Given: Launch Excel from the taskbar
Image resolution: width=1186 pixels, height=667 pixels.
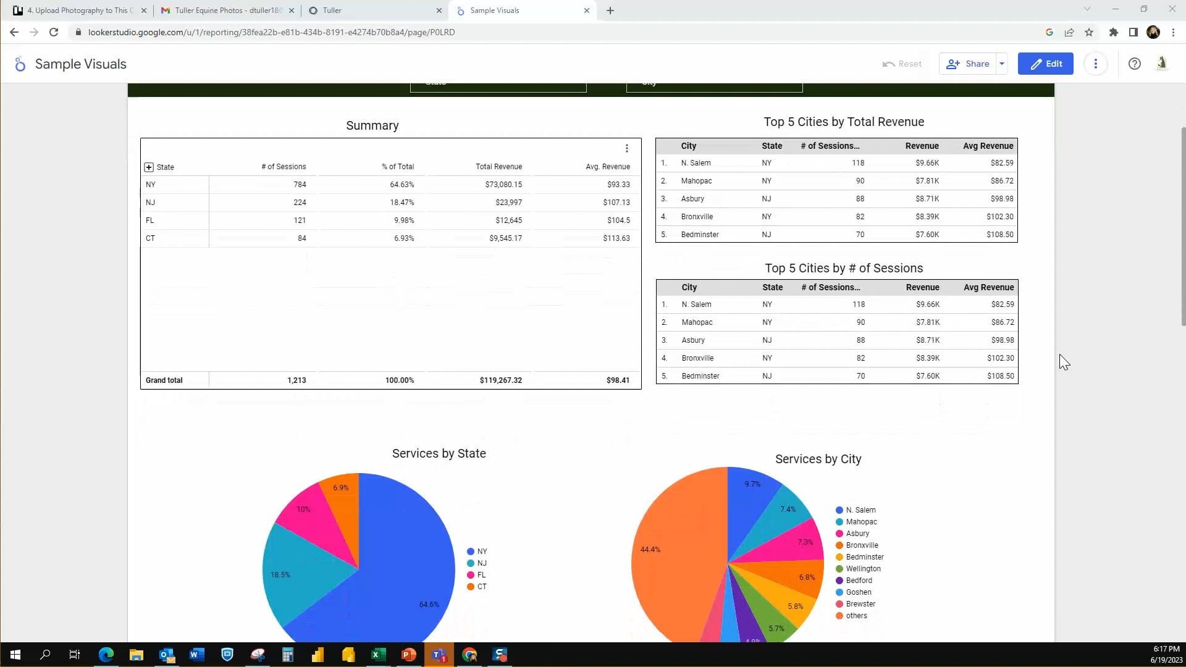Looking at the screenshot, I should pyautogui.click(x=378, y=655).
